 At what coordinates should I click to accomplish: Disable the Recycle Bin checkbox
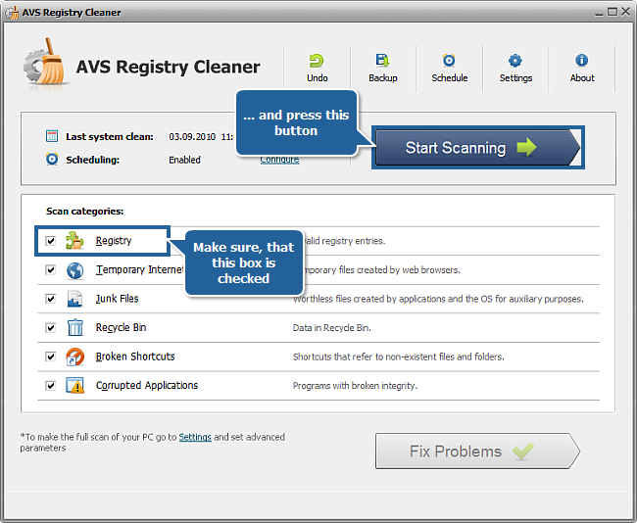click(51, 327)
